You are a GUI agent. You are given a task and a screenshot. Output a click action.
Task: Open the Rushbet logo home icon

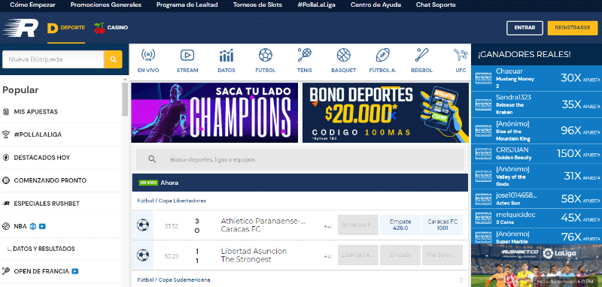(20, 28)
